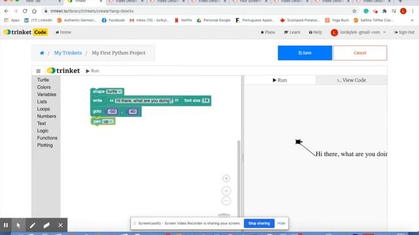Viewport: 419px width, 235px height.
Task: Open the Lists block category
Action: pyautogui.click(x=42, y=102)
